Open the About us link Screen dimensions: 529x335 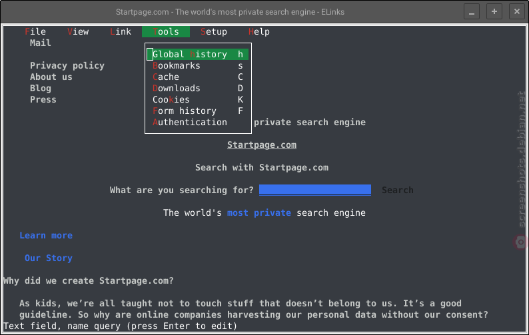coord(51,77)
